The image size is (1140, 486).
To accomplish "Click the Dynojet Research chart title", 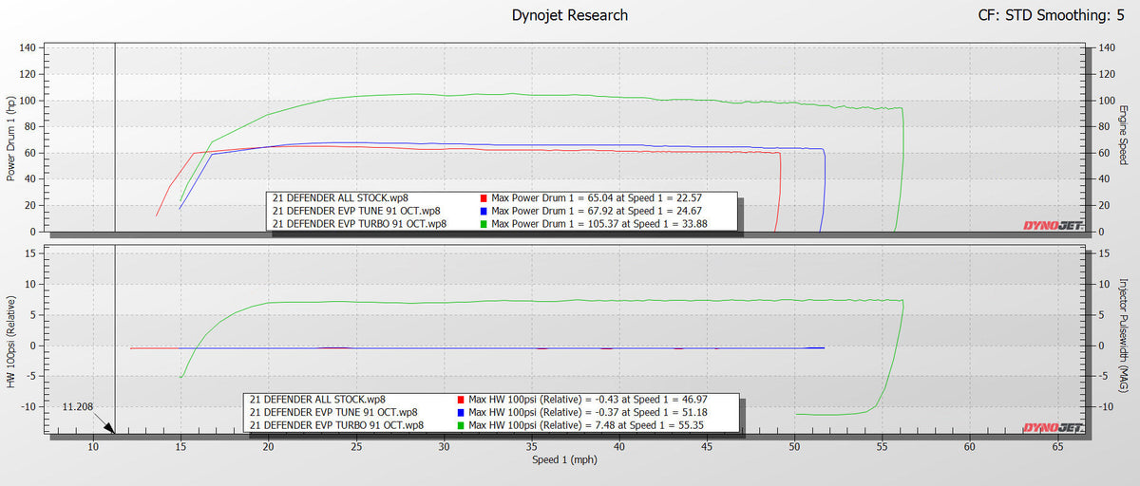I will point(569,15).
